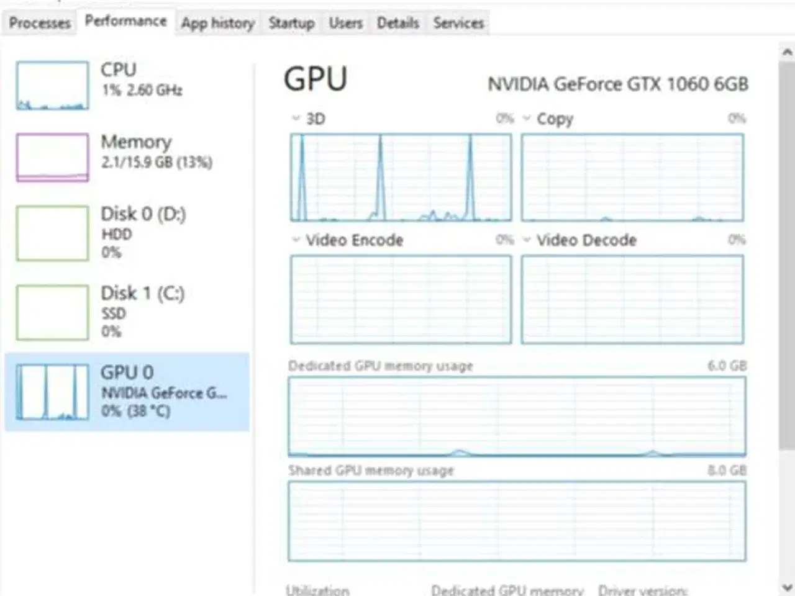The width and height of the screenshot is (795, 596).
Task: Open the Copy engine selector
Action: [527, 119]
